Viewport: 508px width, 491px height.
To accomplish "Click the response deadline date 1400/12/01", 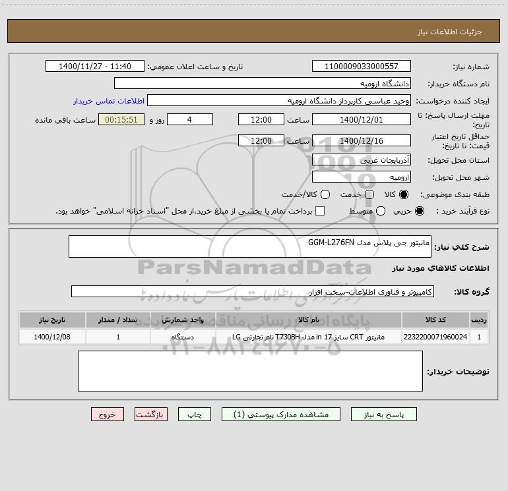I will (x=362, y=119).
